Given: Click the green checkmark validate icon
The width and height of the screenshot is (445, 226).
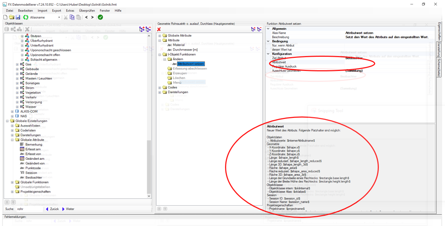Looking at the screenshot, I should [100, 17].
